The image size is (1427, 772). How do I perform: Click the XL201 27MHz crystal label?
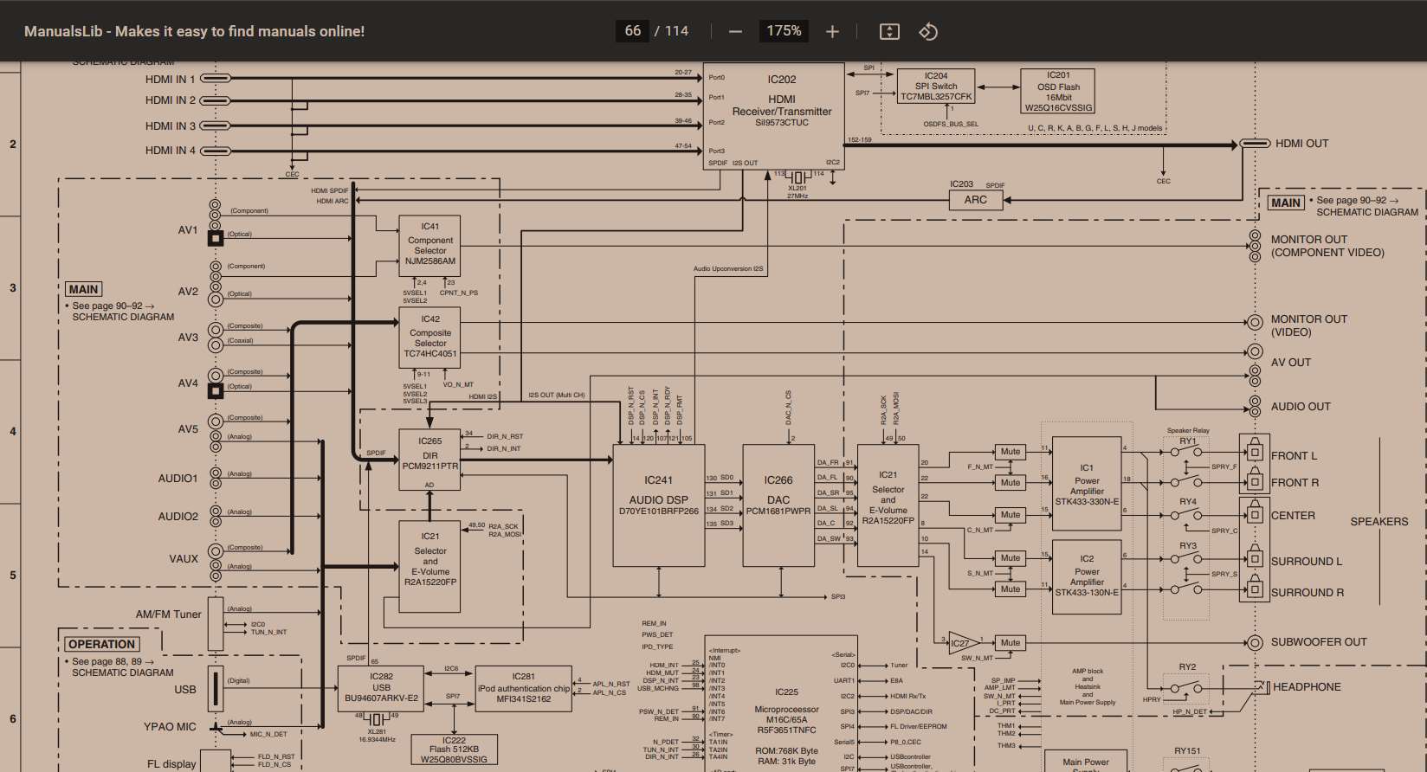(797, 192)
